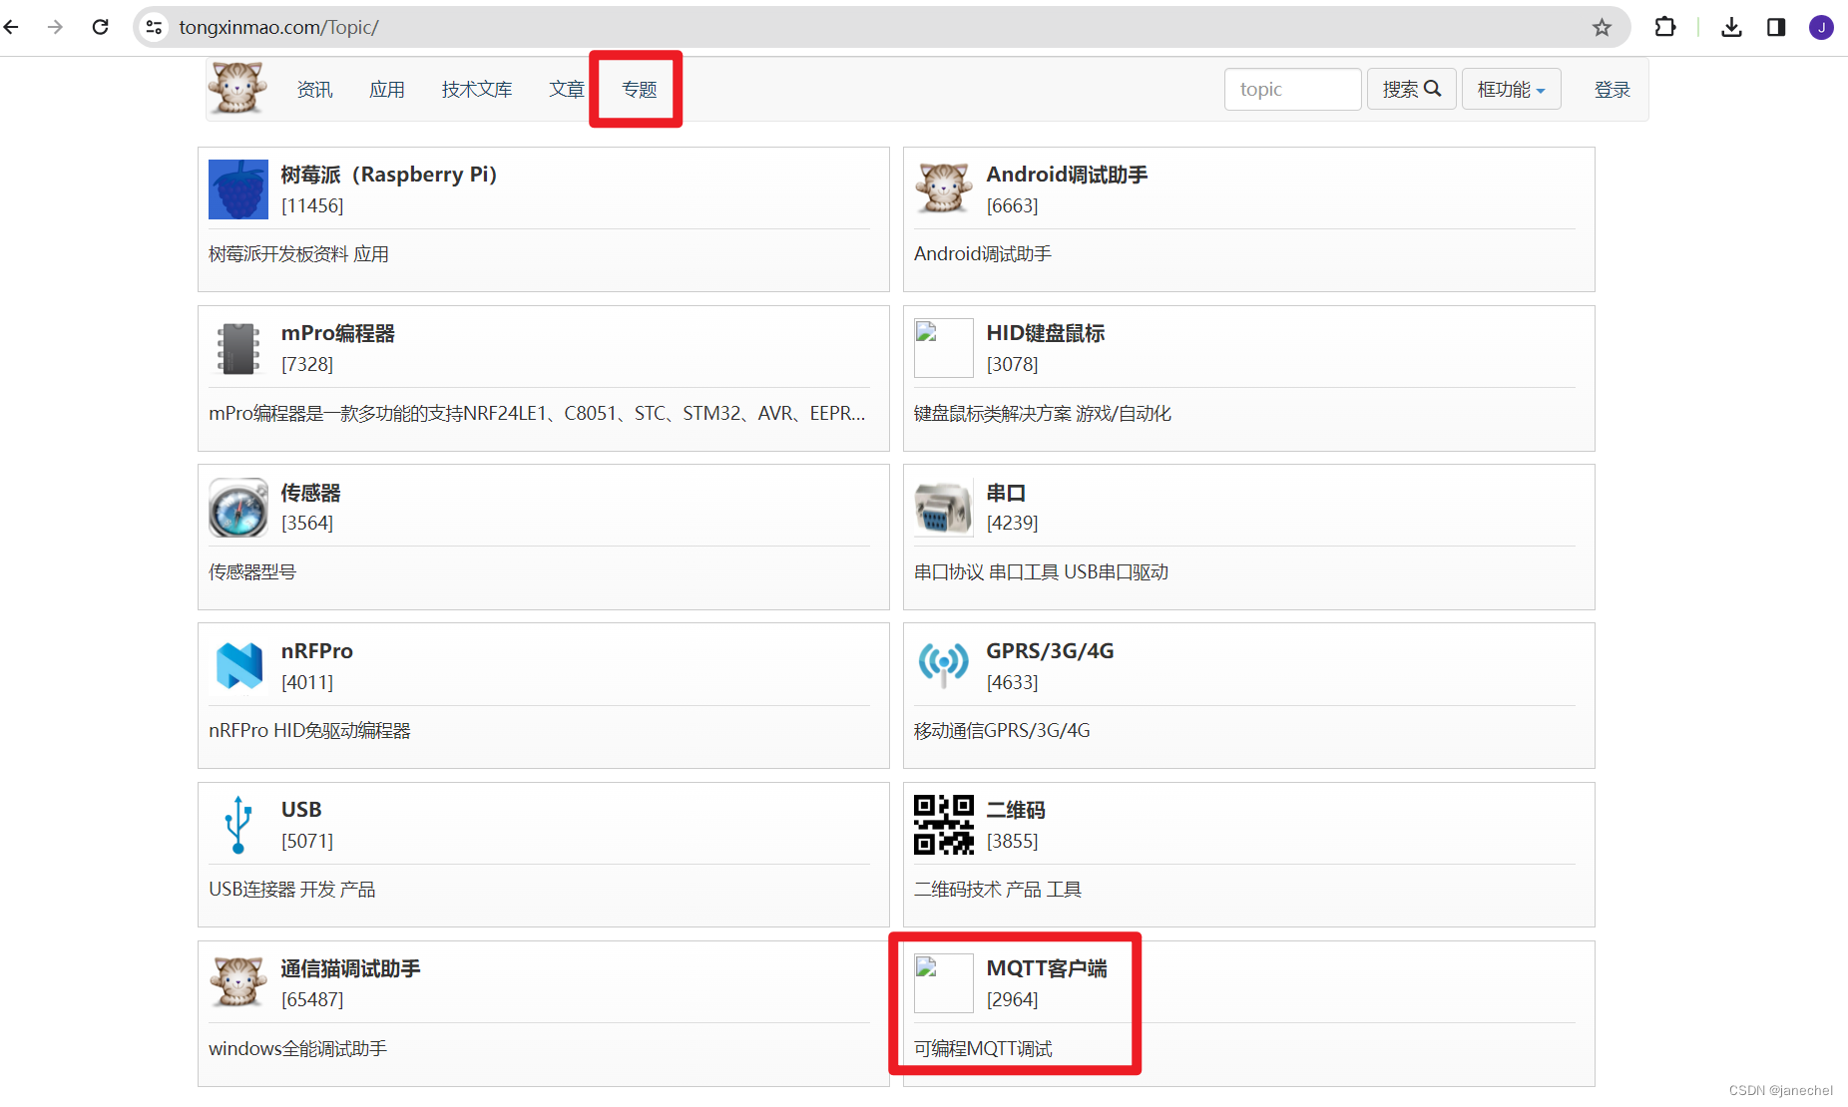Open Android调试助手 topic title

click(1067, 175)
